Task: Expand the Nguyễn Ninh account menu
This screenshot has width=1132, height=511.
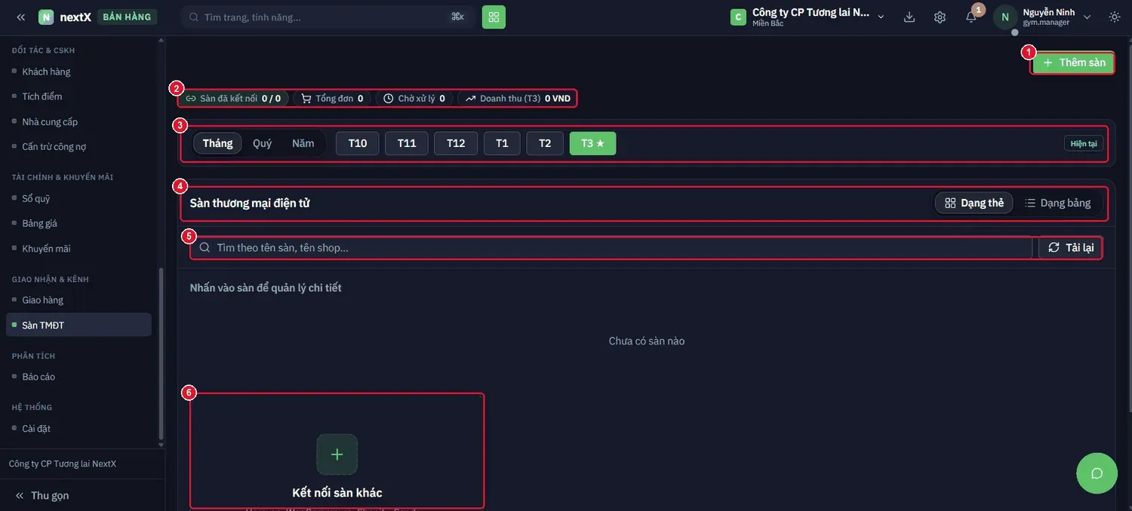Action: (1087, 17)
